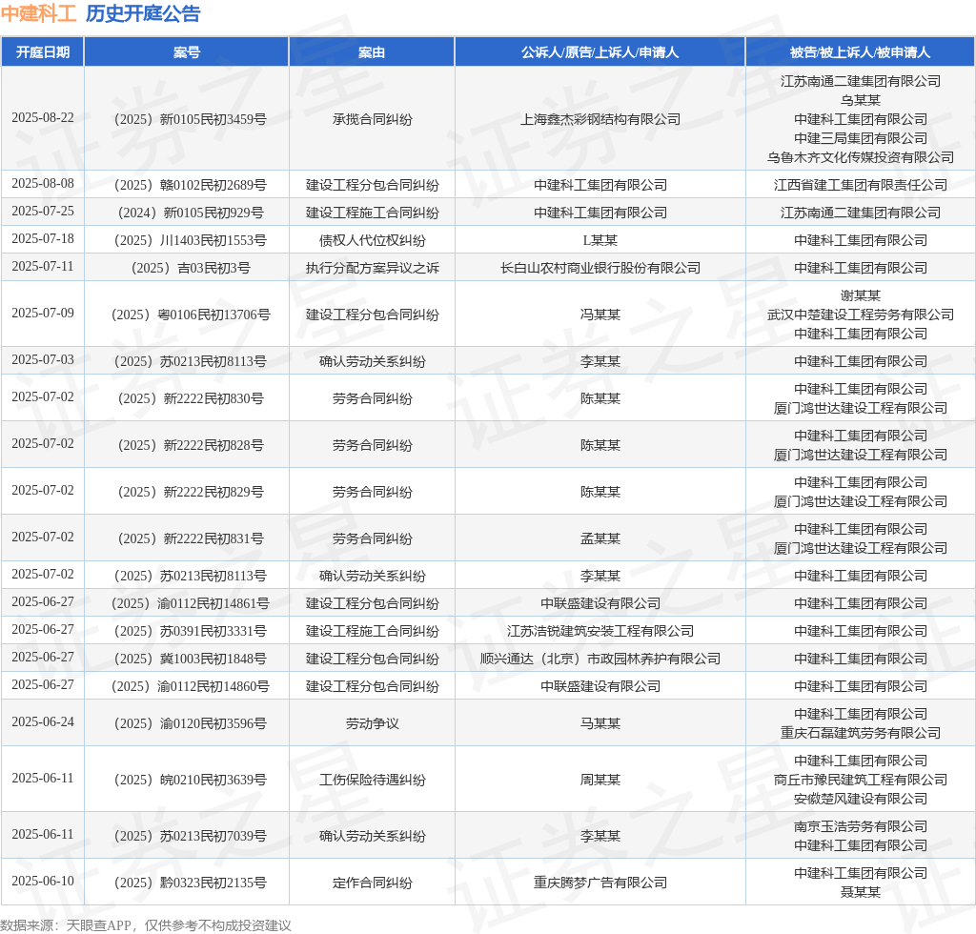Click defendant 安徽楚风建设有限公司
976x934 pixels.
861,799
